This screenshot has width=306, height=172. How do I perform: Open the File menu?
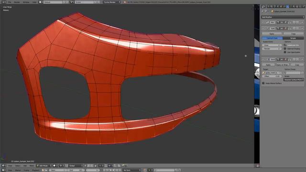point(10,2)
